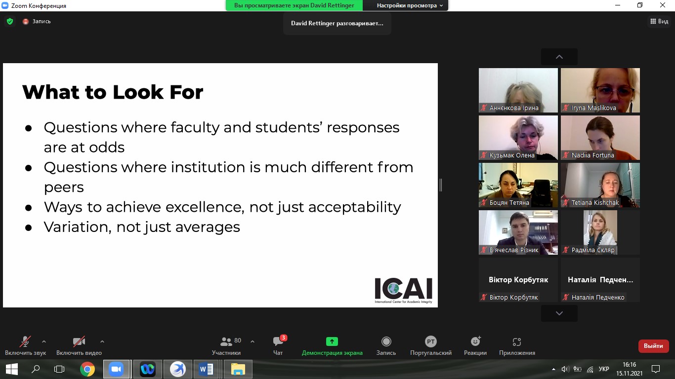The height and width of the screenshot is (379, 675).
Task: Click the battery power tray icon
Action: 578,369
